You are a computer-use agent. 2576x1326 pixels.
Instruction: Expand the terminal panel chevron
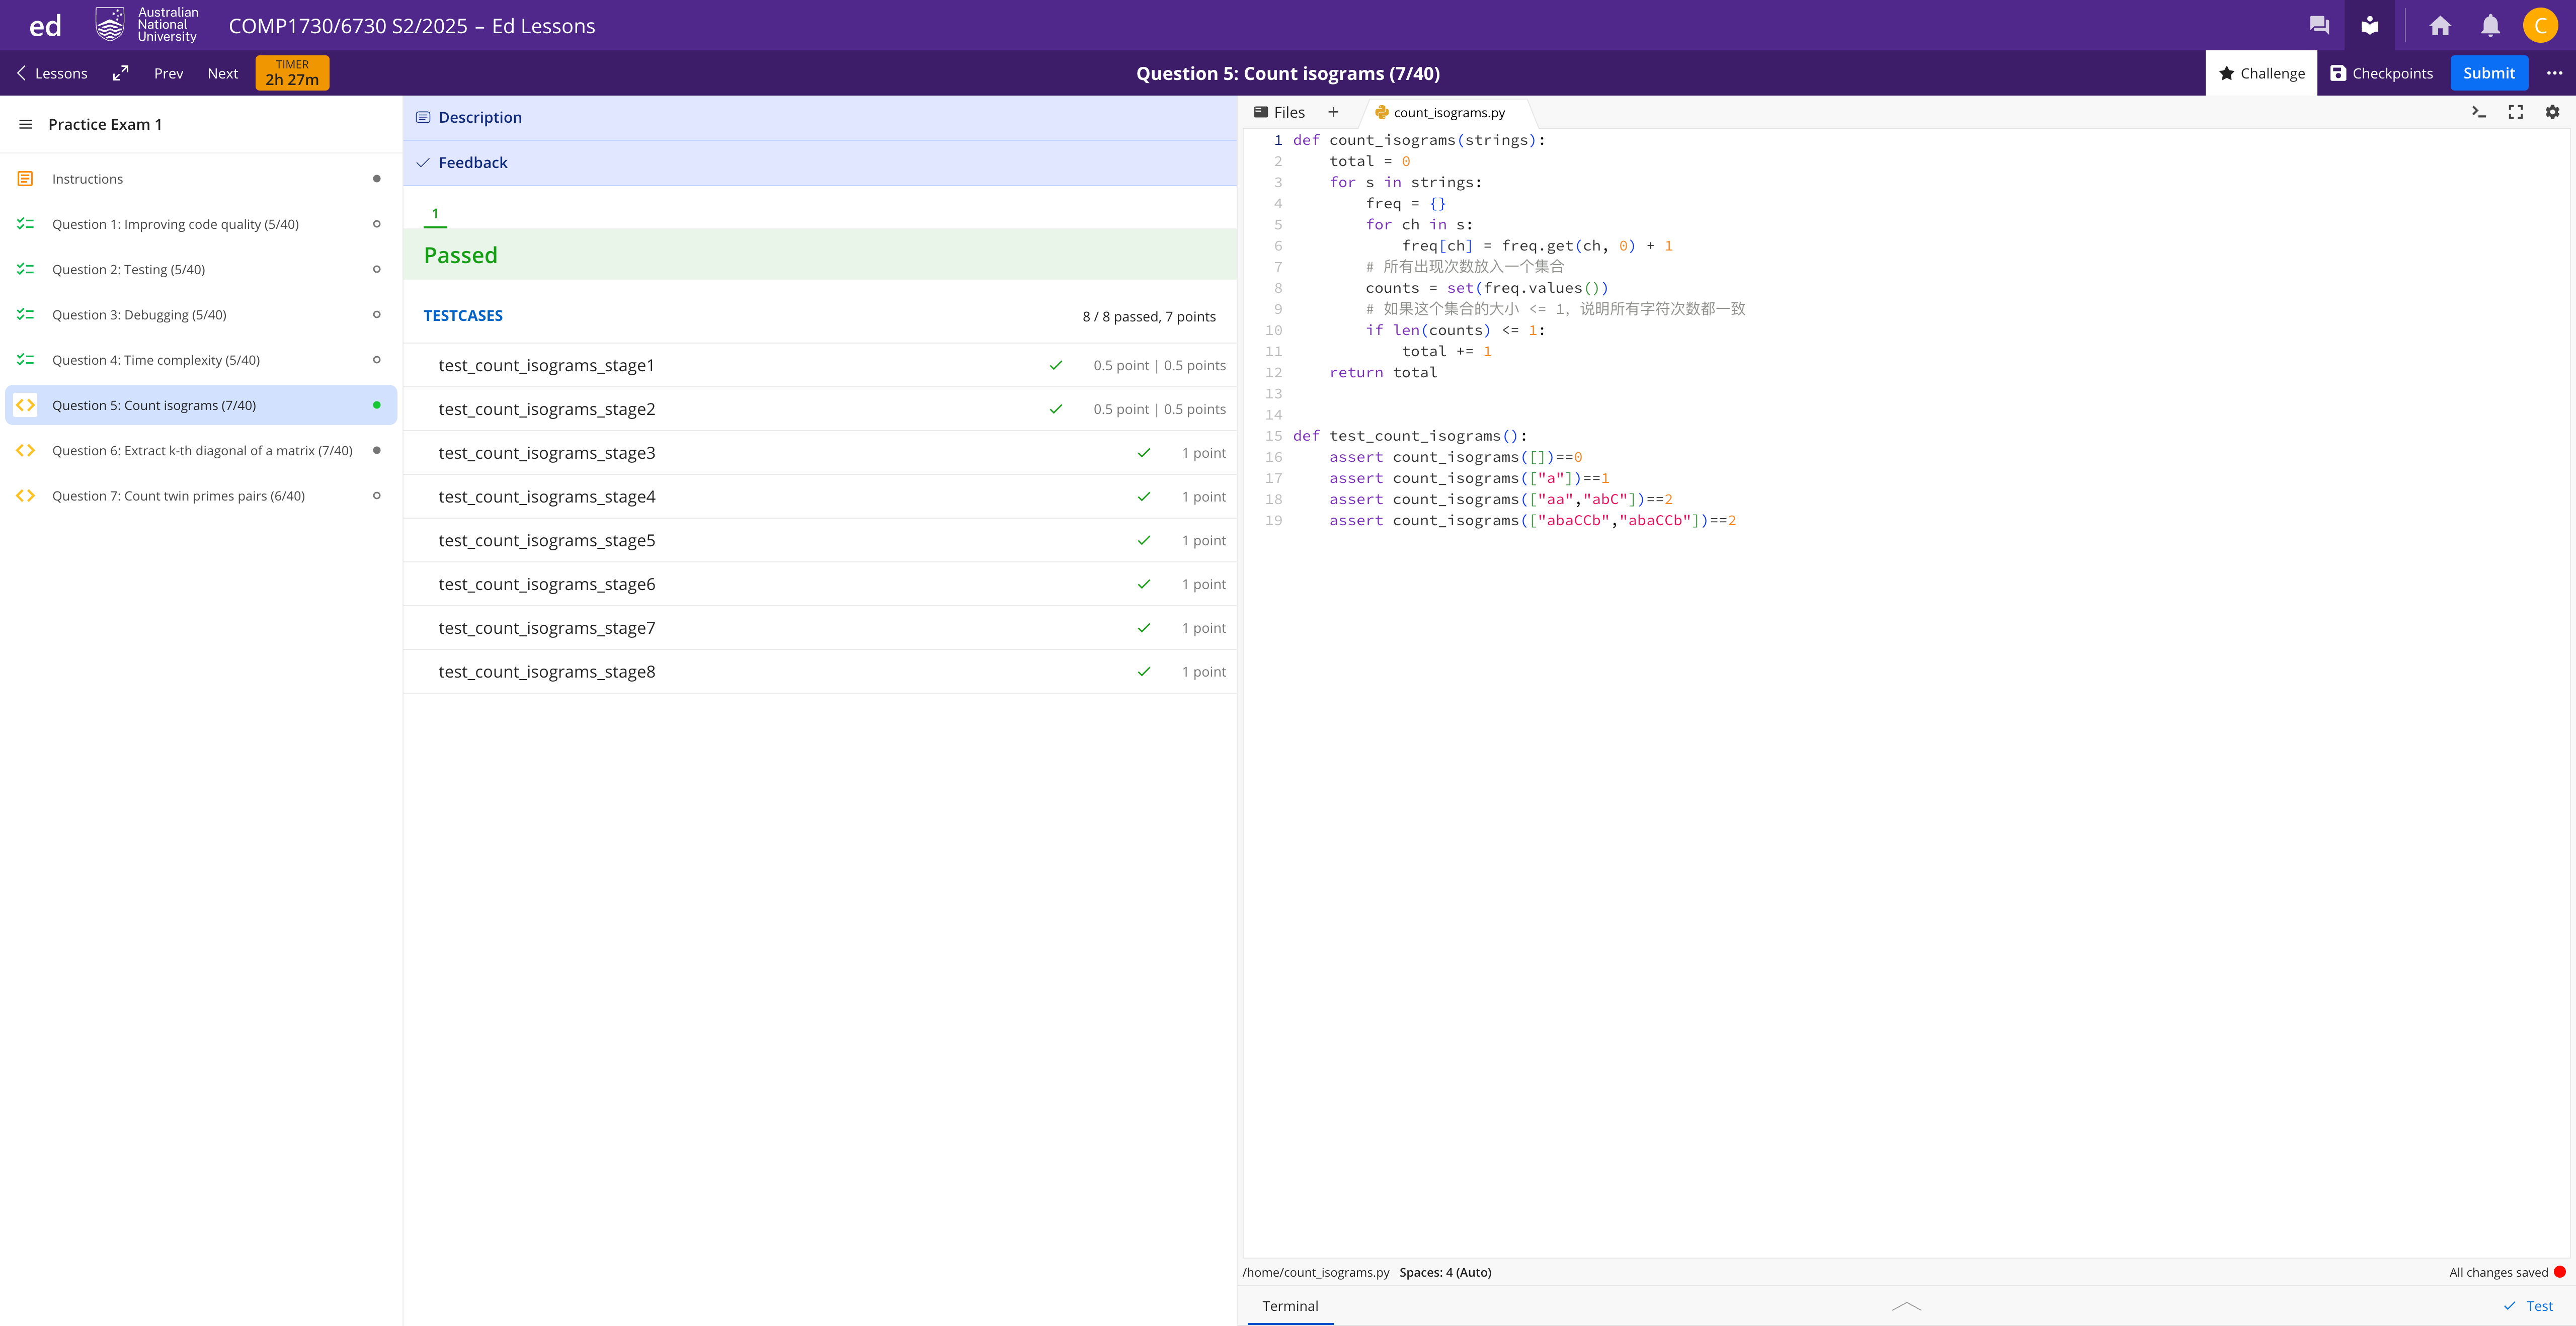tap(1907, 1305)
